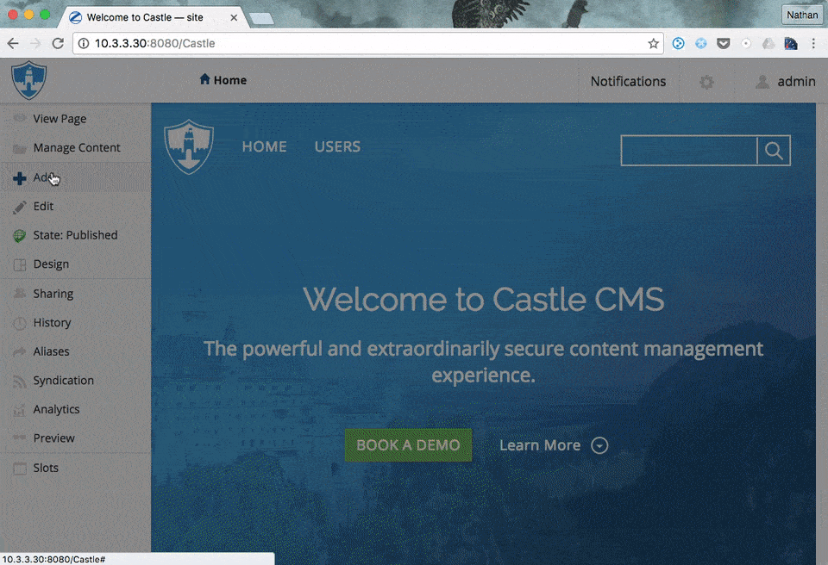Click the folder icon beside Manage Content

[20, 148]
